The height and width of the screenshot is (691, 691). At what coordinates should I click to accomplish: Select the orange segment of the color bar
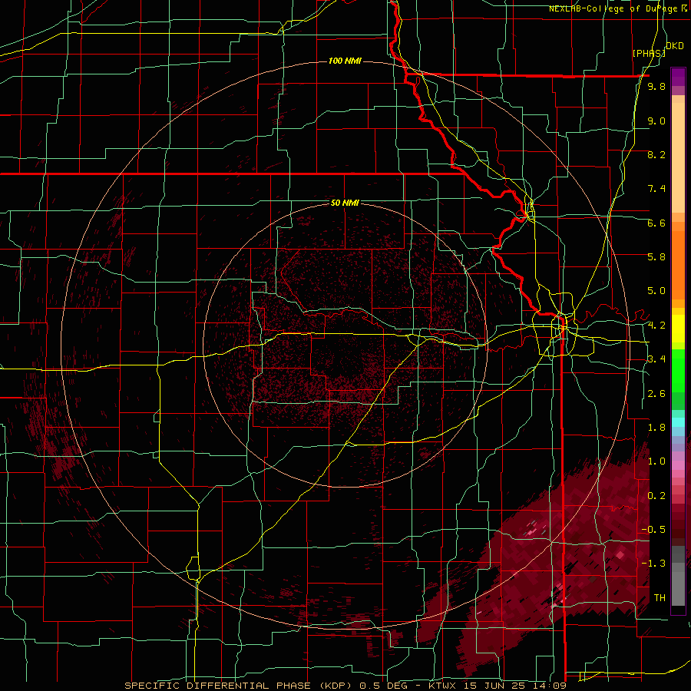click(x=678, y=266)
